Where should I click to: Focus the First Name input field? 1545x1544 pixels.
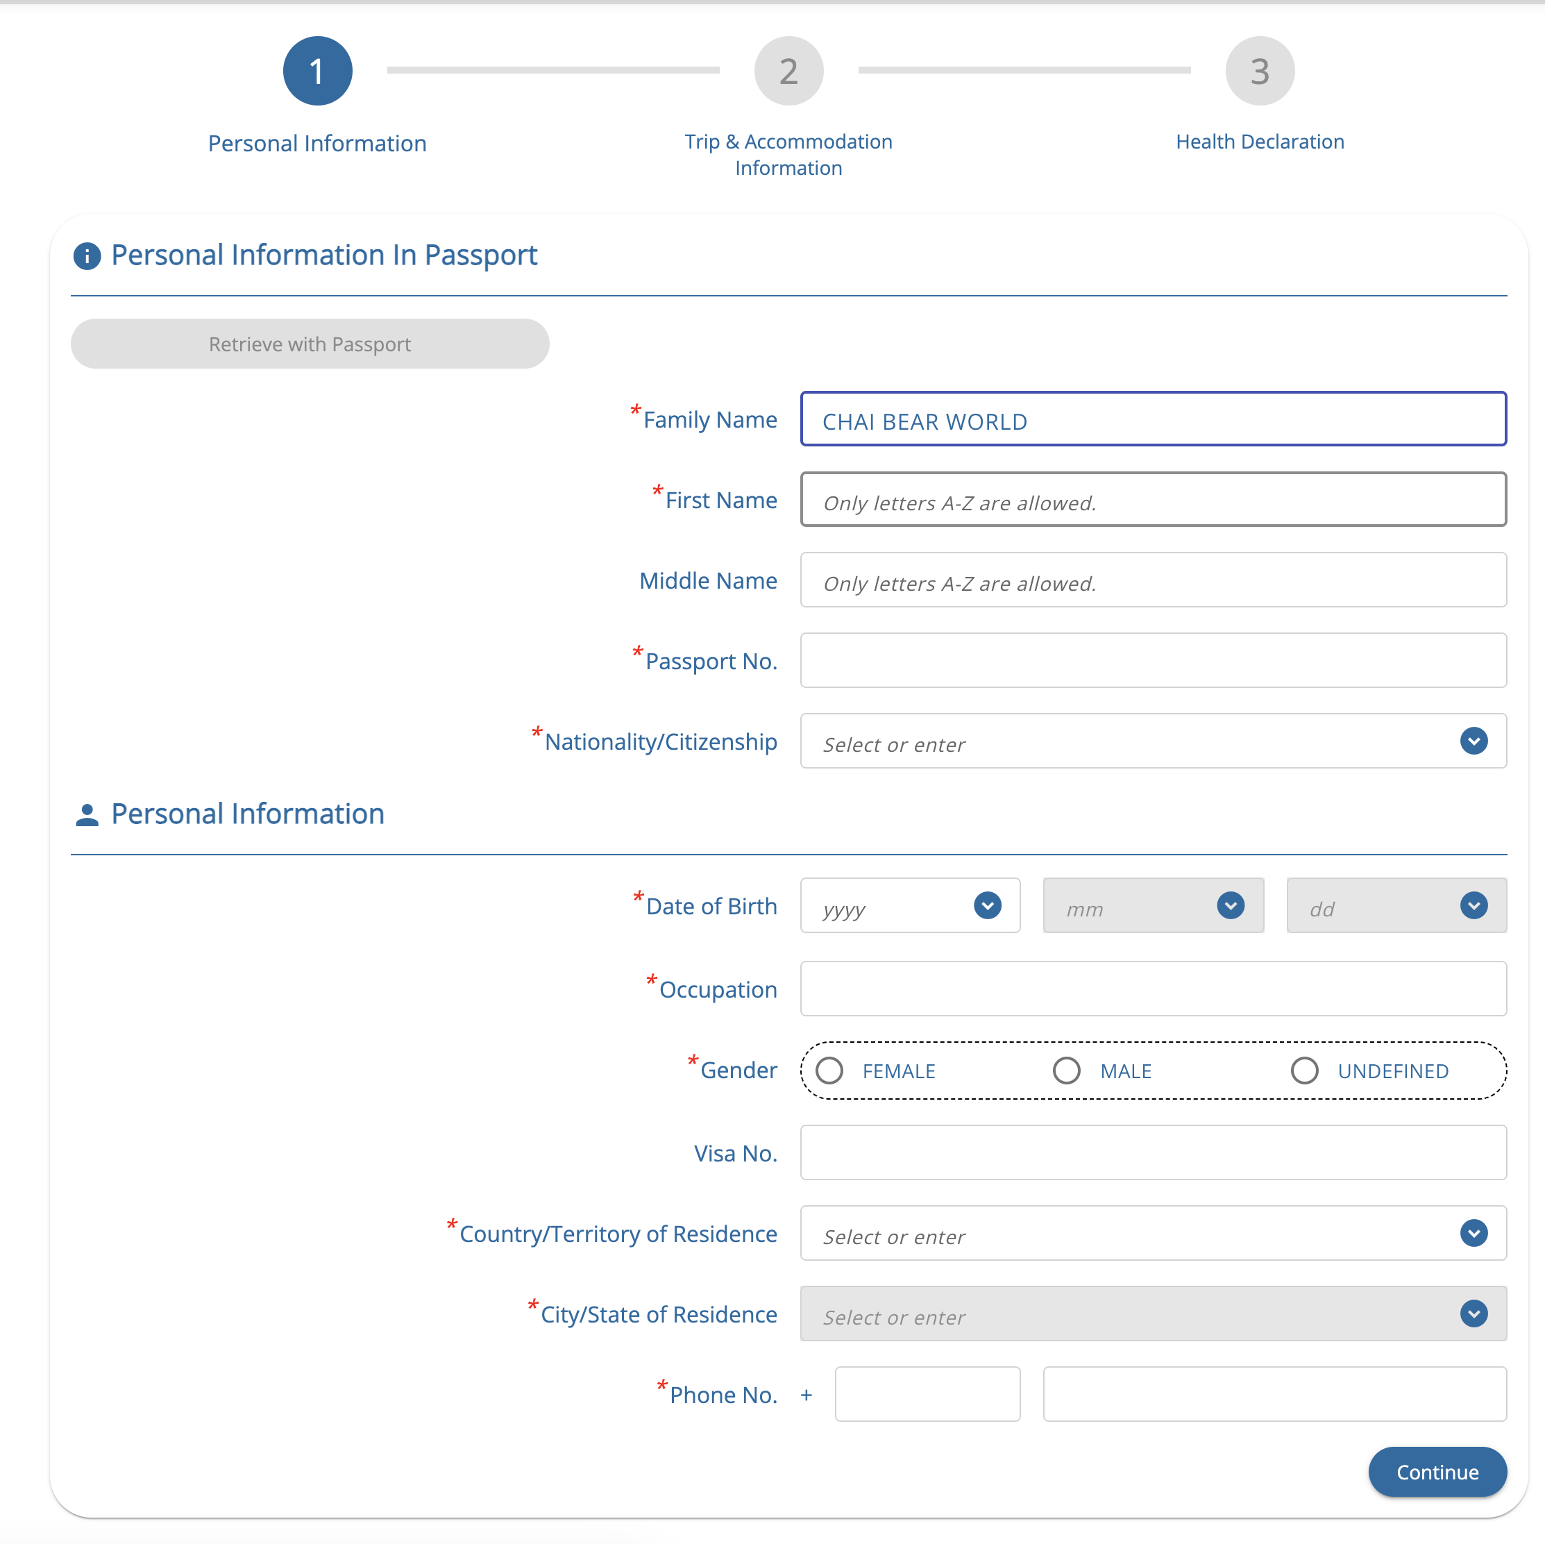1152,499
